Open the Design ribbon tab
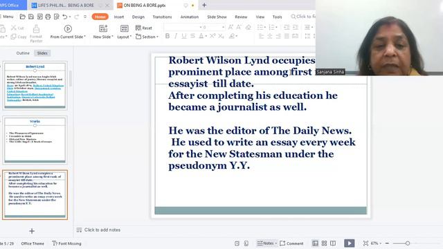 (x=138, y=17)
